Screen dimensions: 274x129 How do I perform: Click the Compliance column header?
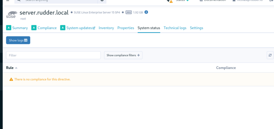(x=226, y=68)
